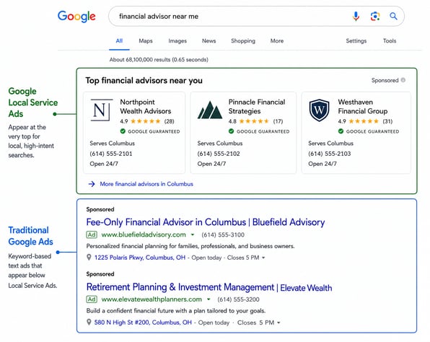Expand Elevate Wealth hours Closes 5 PM arrow

[278, 323]
